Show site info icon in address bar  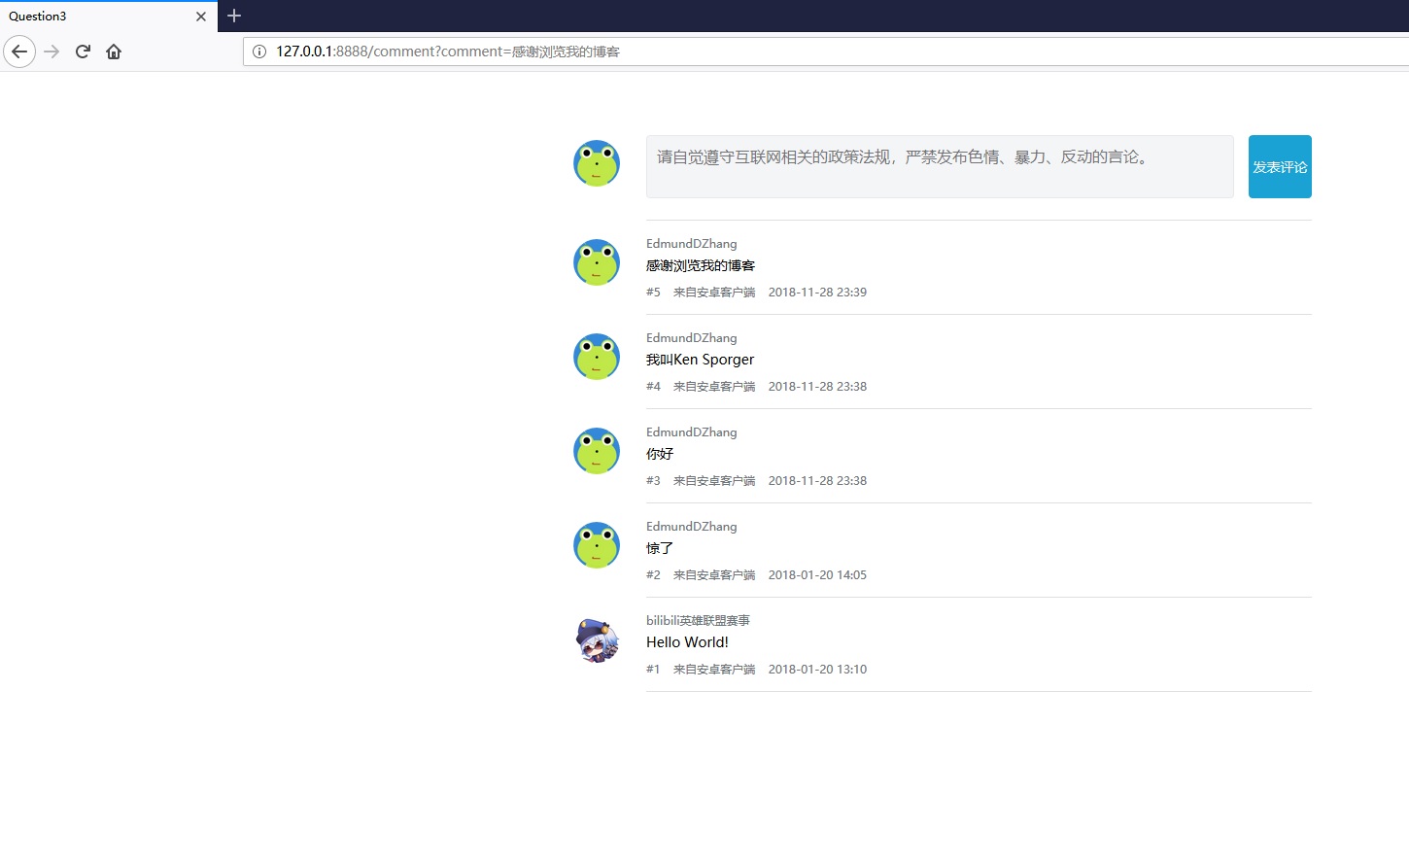[259, 52]
